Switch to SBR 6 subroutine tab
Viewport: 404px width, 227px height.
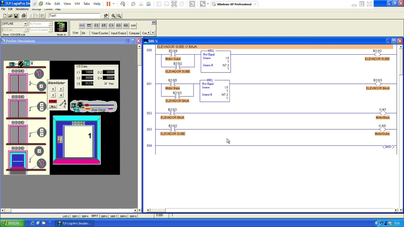(104, 216)
